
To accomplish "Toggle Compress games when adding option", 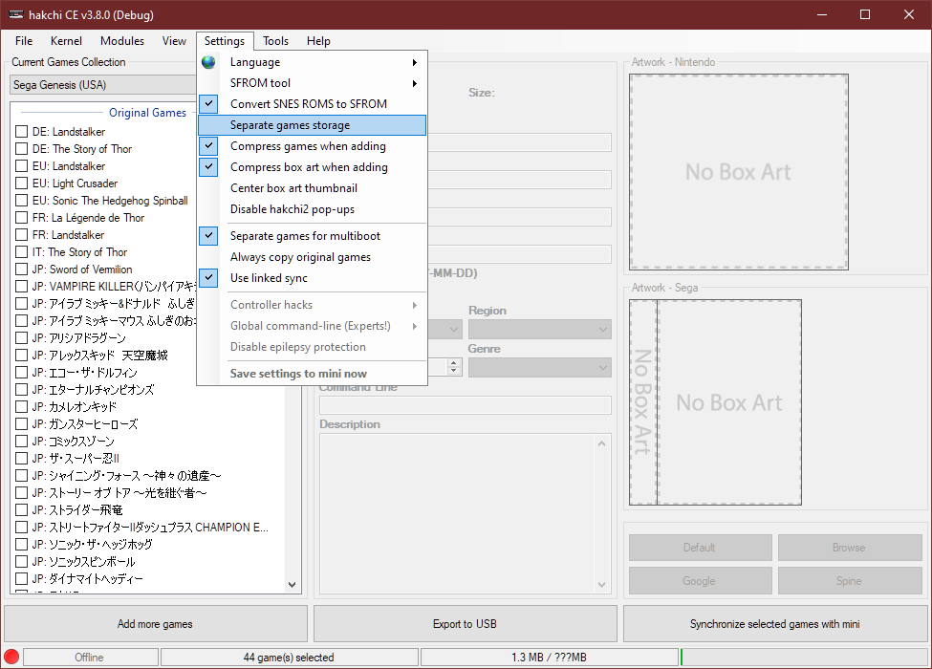I will click(x=208, y=146).
